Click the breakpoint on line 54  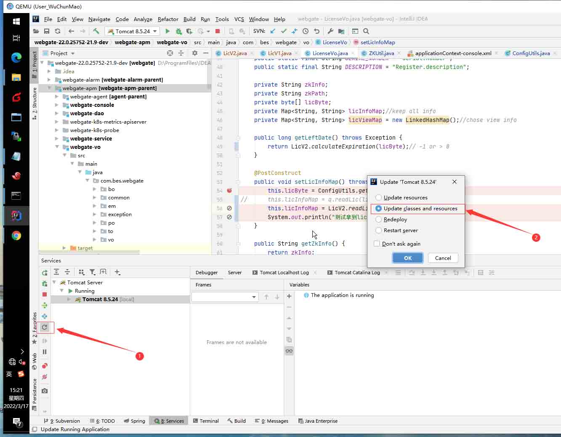[229, 191]
